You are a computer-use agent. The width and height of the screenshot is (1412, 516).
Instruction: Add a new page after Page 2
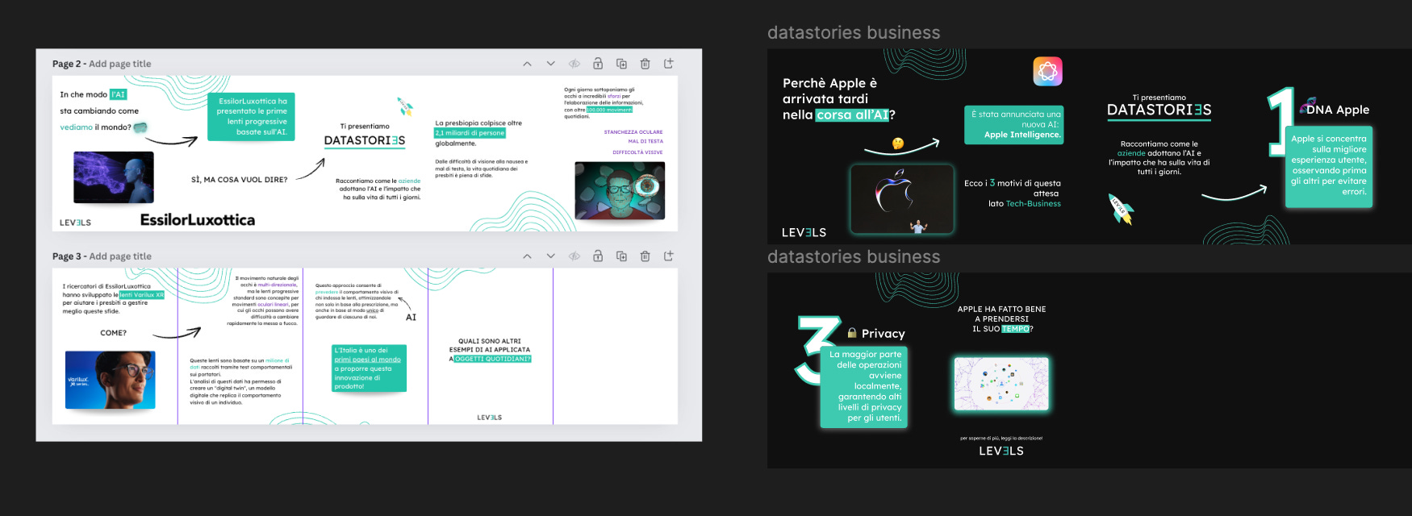[668, 63]
